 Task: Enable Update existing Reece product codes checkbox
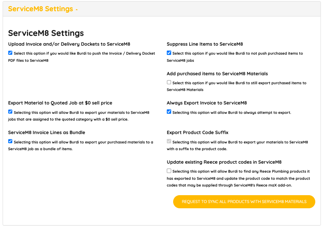[x=169, y=171]
